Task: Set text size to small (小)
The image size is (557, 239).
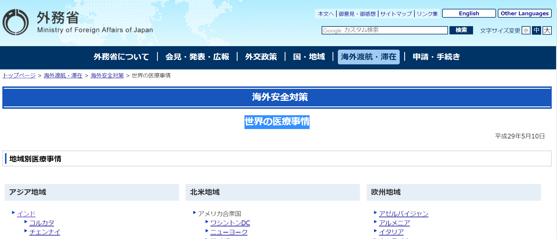Action: click(x=526, y=30)
